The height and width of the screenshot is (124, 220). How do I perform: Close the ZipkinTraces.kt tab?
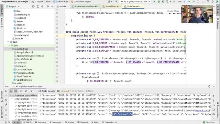click(142, 7)
